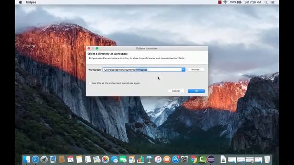The width and height of the screenshot is (294, 165).
Task: Click the Eclipse icon in the dock
Action: pyautogui.click(x=211, y=159)
